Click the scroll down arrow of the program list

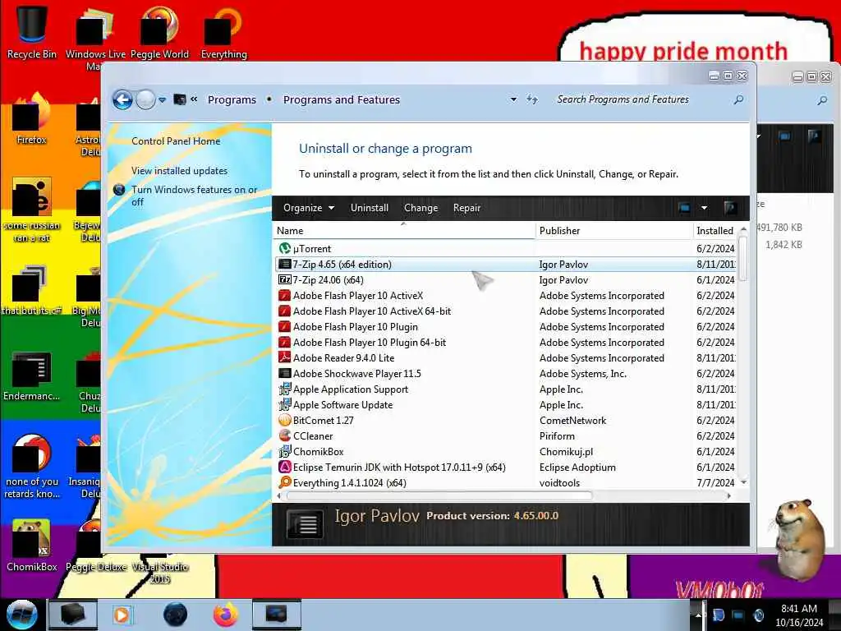coord(742,482)
